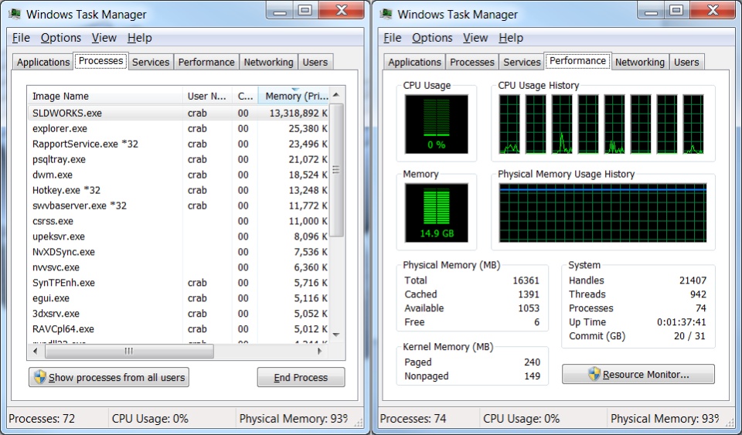Select 3dxsrv.exe process
The width and height of the screenshot is (742, 435).
tap(178, 314)
